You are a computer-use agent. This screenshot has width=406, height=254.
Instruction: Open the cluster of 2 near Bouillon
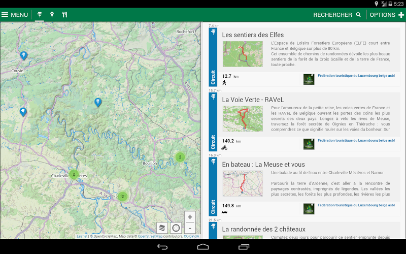pyautogui.click(x=180, y=157)
